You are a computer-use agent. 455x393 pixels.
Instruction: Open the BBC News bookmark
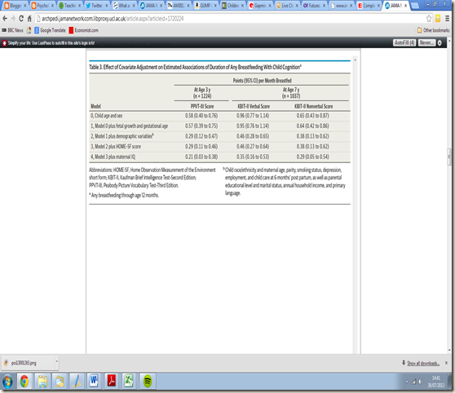(13, 30)
